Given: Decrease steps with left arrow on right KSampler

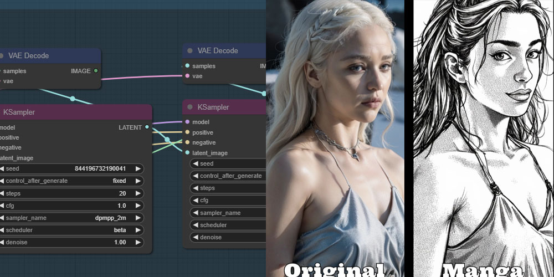Looking at the screenshot, I should point(195,188).
